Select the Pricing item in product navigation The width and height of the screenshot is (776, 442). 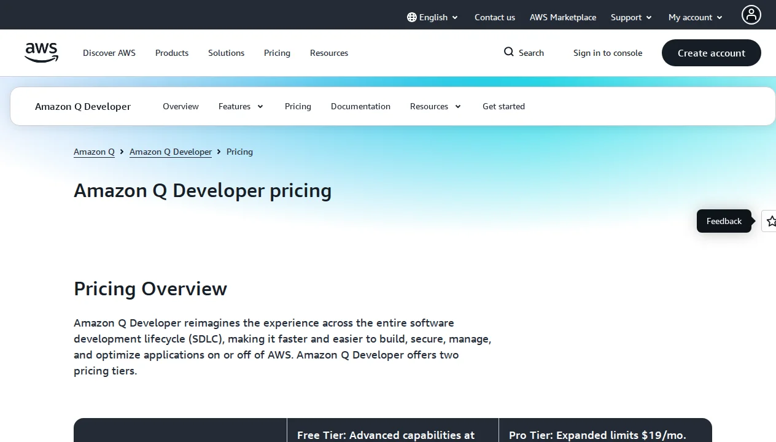[x=298, y=106]
